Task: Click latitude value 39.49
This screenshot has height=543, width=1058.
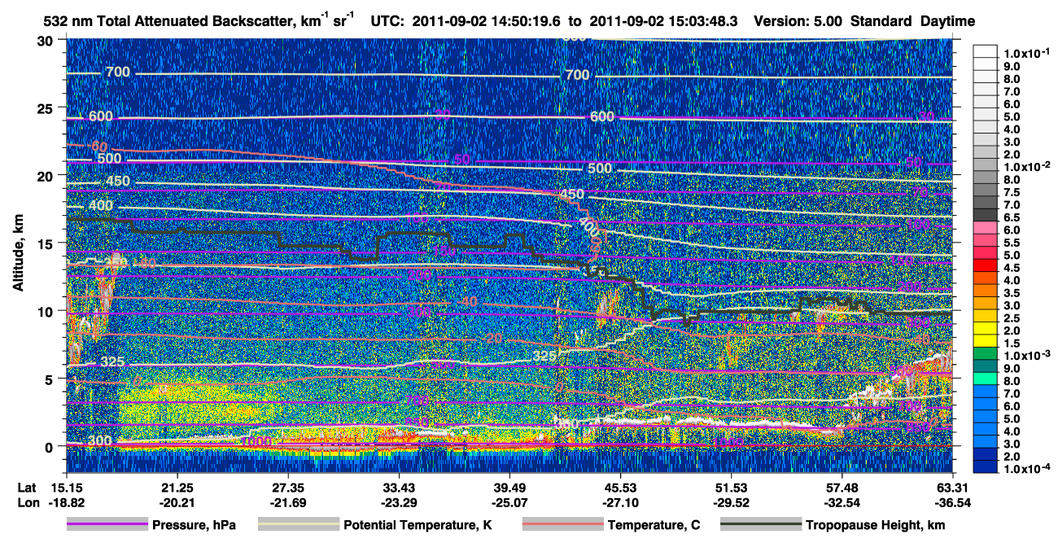Action: (509, 488)
